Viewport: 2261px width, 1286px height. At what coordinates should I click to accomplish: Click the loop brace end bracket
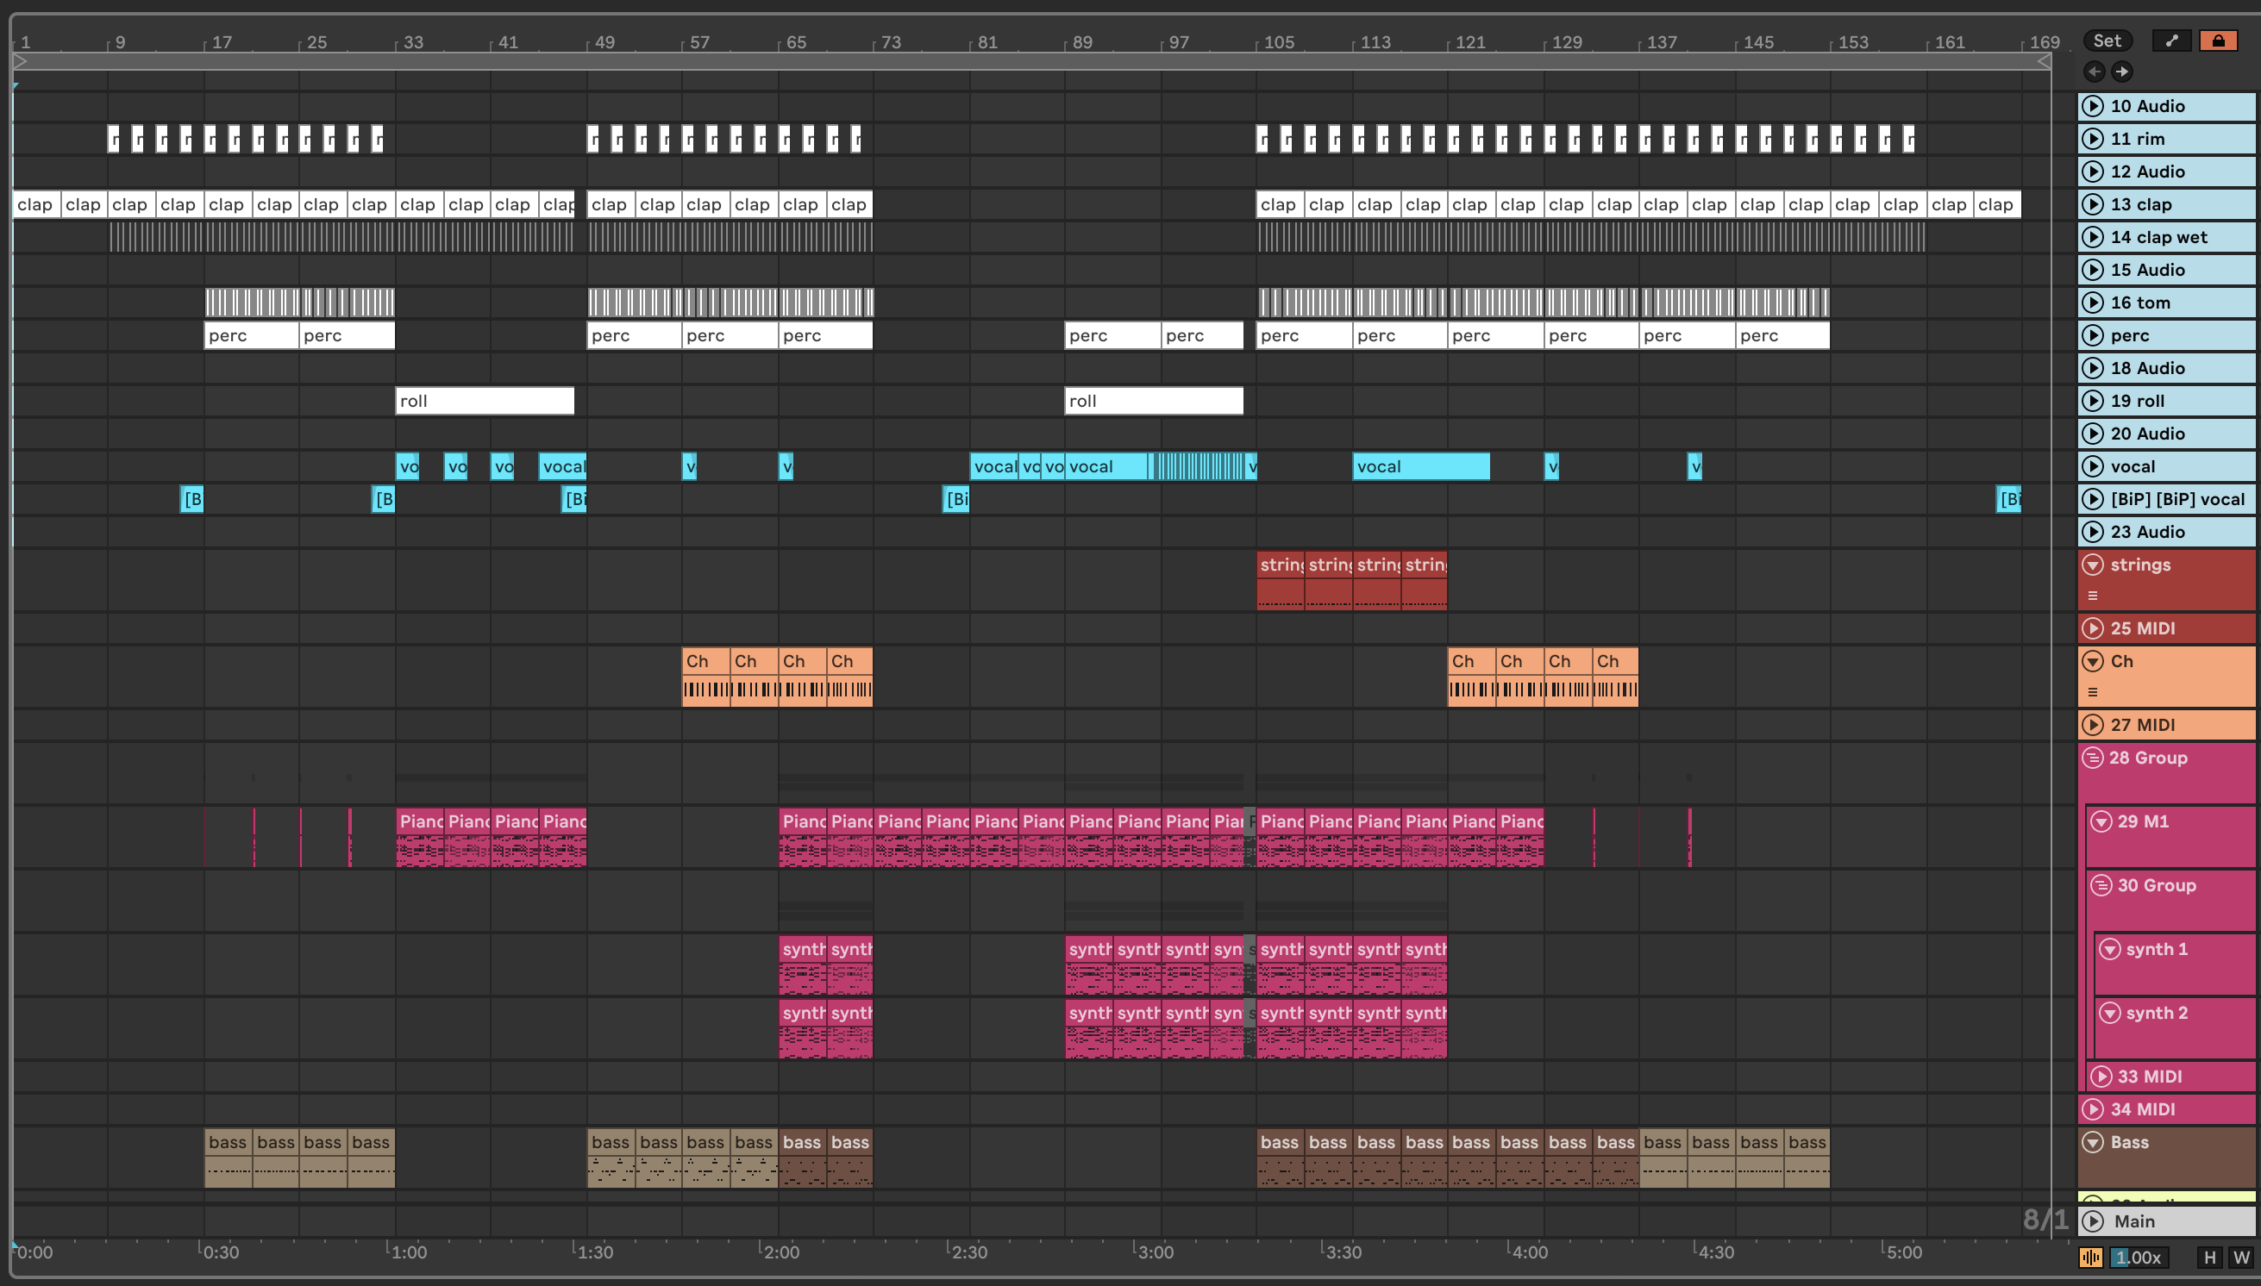(x=2043, y=61)
